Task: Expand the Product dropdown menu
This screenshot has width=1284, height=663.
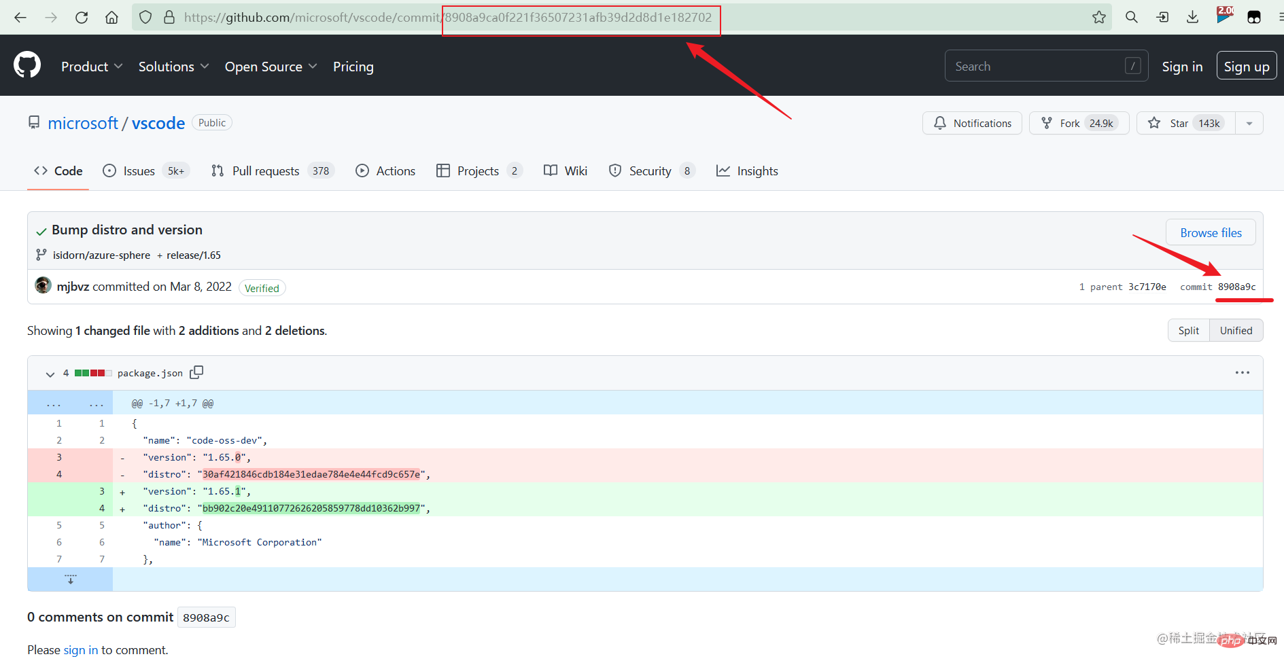Action: (x=92, y=67)
